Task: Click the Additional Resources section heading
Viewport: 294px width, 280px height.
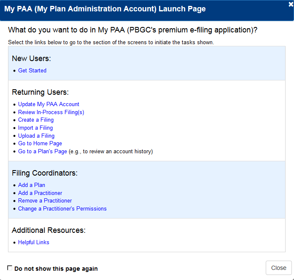Action: coord(49,230)
